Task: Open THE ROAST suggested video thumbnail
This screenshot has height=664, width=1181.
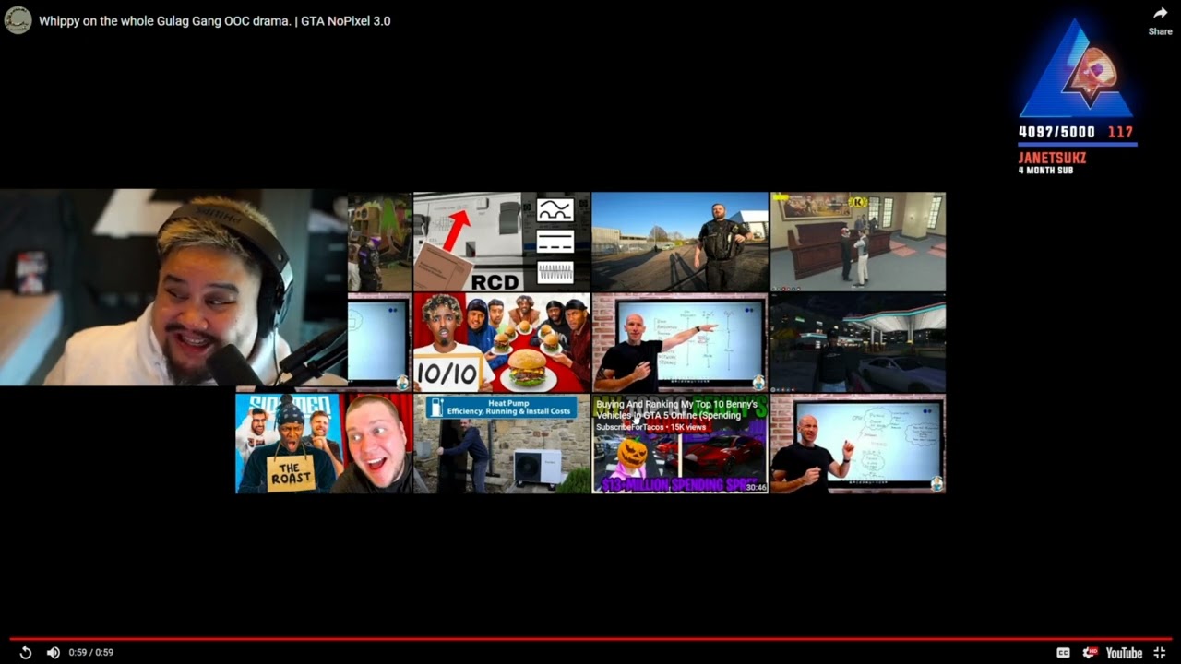Action: [x=324, y=444]
